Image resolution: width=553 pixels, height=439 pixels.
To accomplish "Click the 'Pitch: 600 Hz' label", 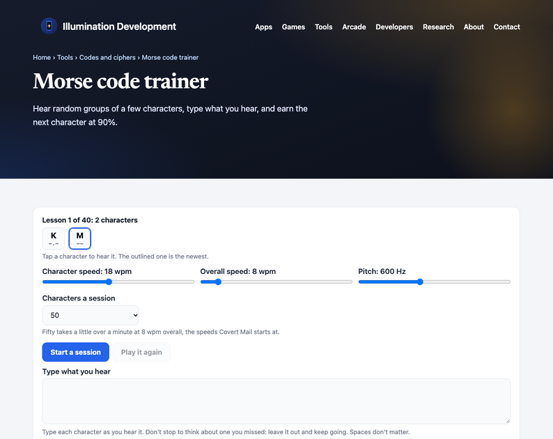I will click(x=382, y=271).
